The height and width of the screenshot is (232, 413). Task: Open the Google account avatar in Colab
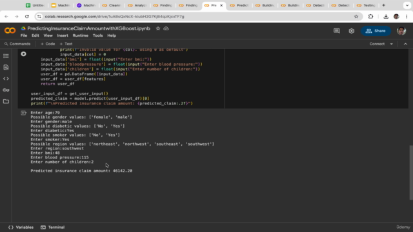(x=401, y=31)
